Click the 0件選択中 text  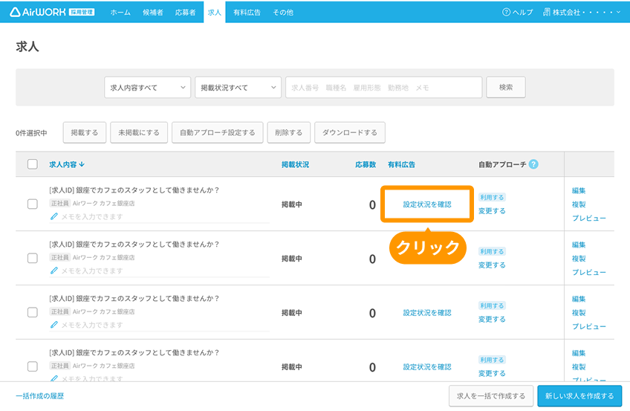pyautogui.click(x=31, y=133)
